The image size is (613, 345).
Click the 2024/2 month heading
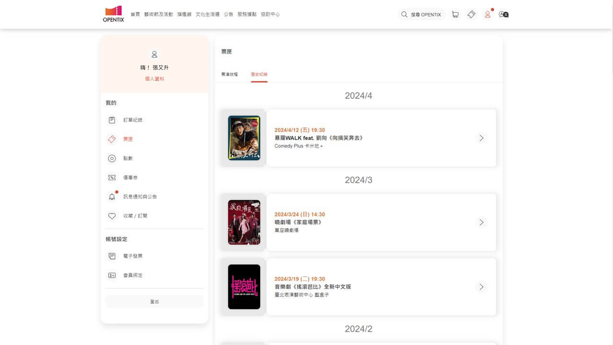pyautogui.click(x=358, y=329)
